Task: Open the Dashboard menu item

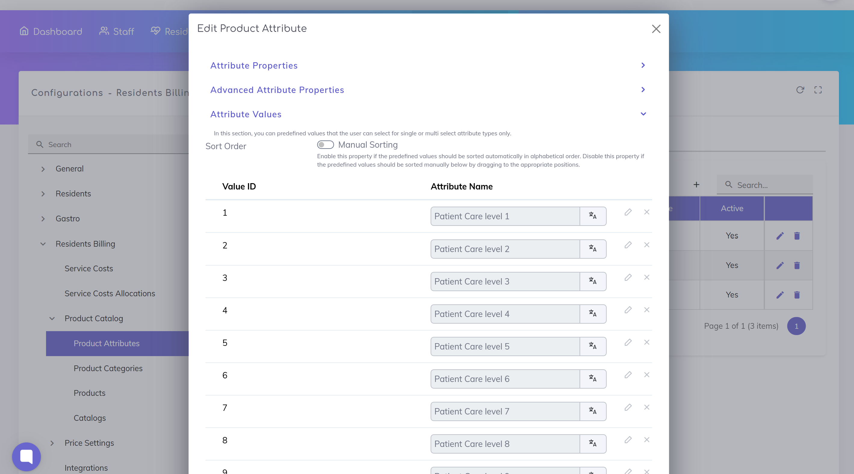Action: pyautogui.click(x=51, y=32)
